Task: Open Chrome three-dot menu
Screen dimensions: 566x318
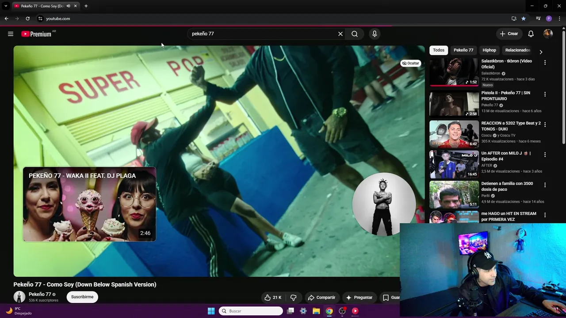Action: [x=560, y=19]
